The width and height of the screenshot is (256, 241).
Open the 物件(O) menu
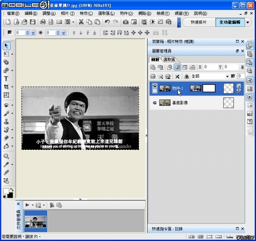click(126, 13)
